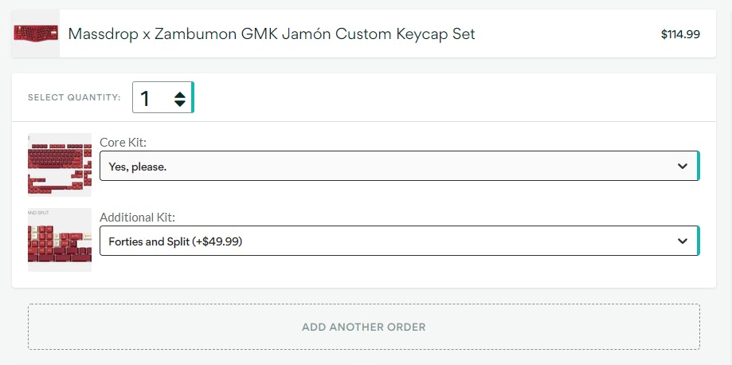Image resolution: width=732 pixels, height=365 pixels.
Task: View the Core Kit preview image
Action: [60, 165]
